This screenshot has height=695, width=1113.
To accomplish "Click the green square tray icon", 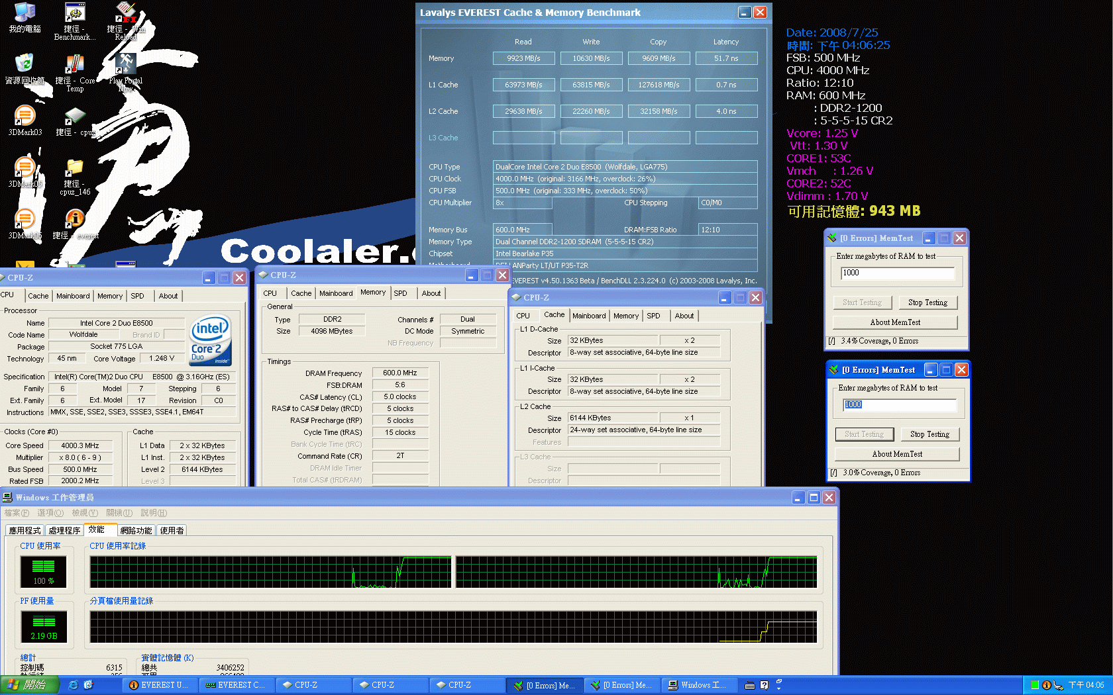I will pyautogui.click(x=1035, y=685).
